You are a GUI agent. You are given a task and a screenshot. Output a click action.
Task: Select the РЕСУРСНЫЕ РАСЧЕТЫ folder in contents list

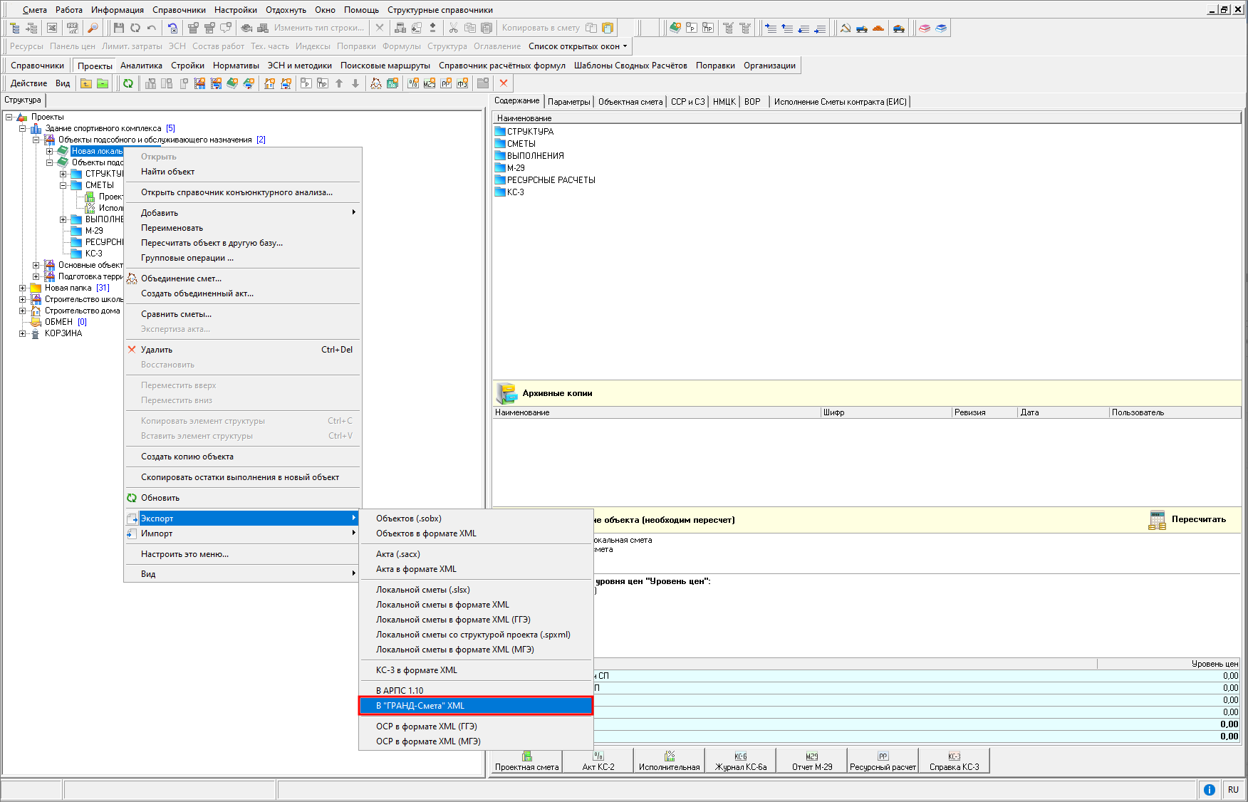[x=551, y=180]
